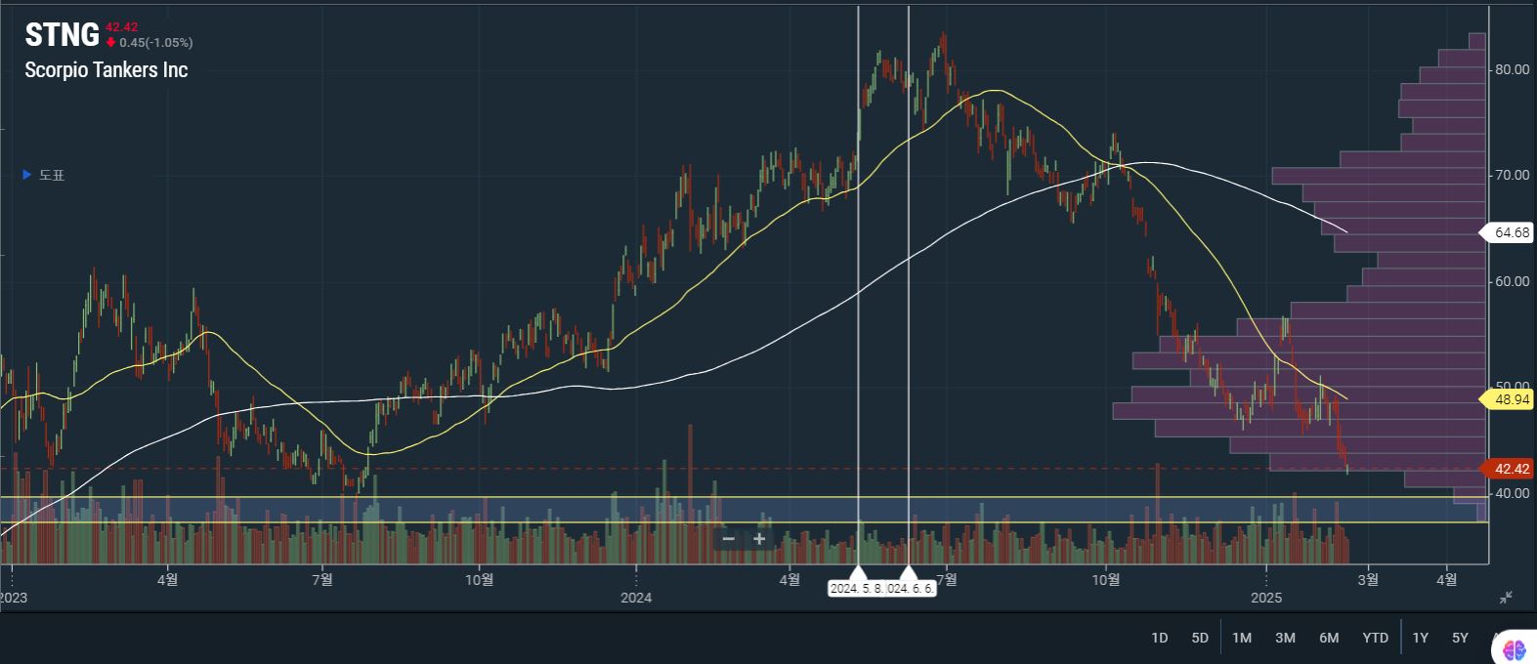Click the red down-arrow price change icon
This screenshot has width=1537, height=664.
[x=111, y=43]
